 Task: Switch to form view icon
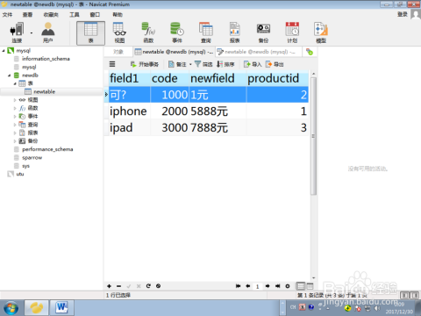coord(310,286)
